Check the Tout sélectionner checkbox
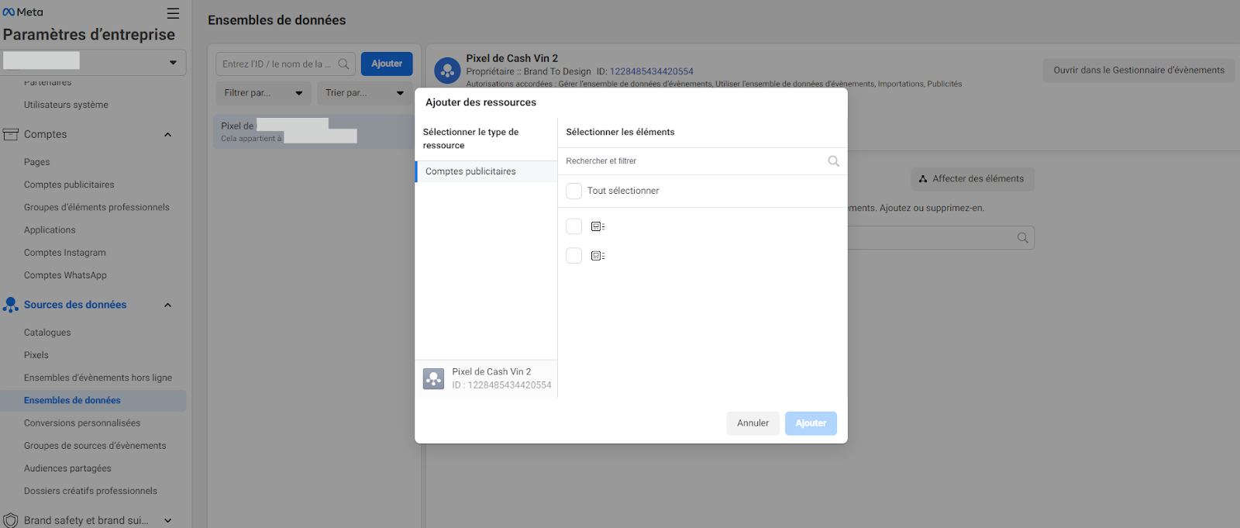1240x528 pixels. tap(574, 191)
